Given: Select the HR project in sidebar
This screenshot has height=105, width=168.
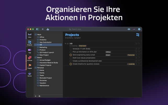Looking at the screenshot, I should coord(48,45).
